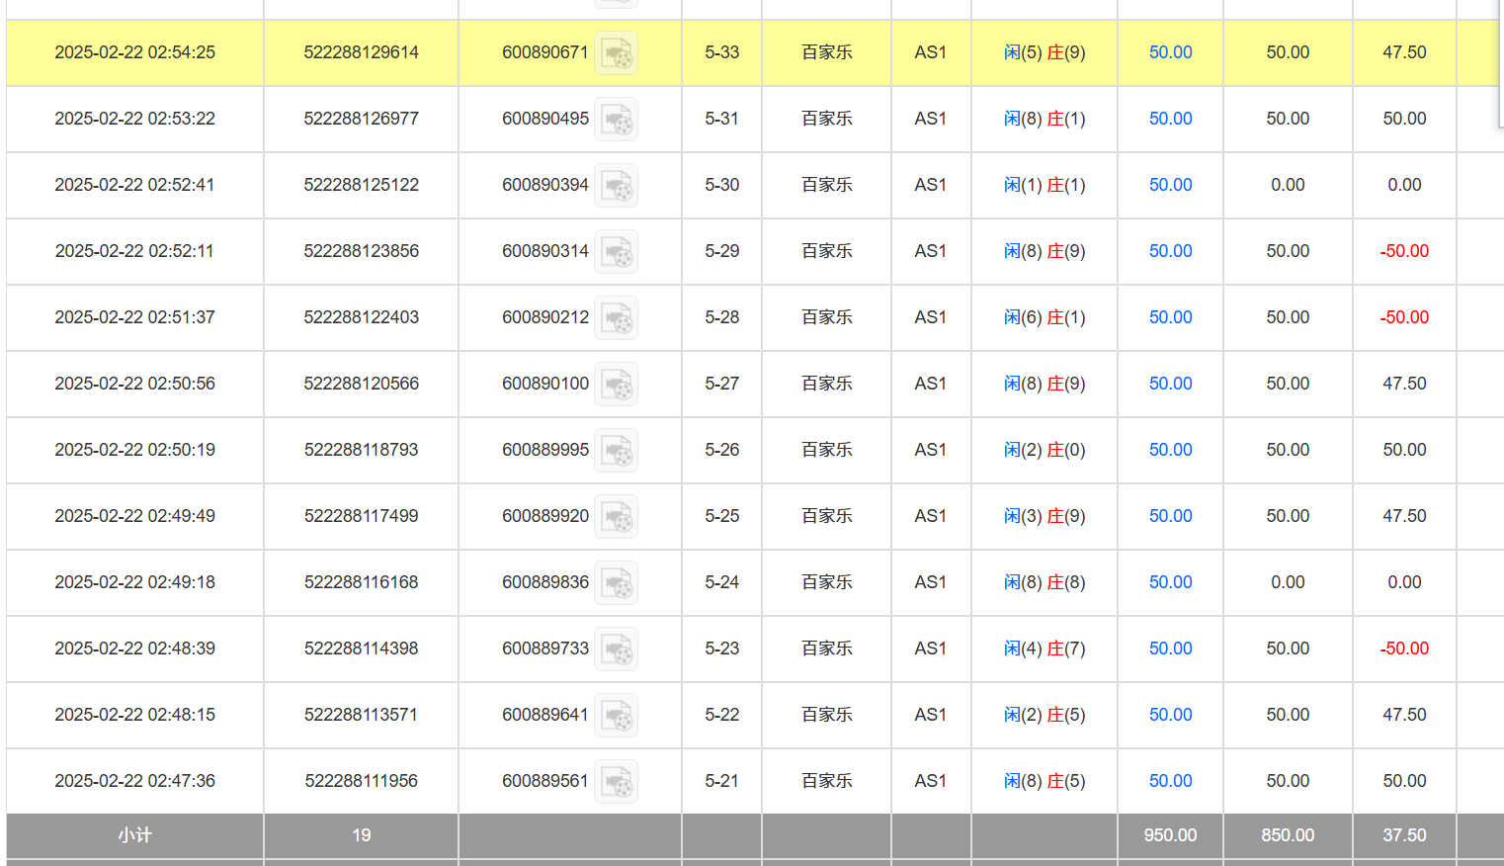
Task: Click blue 50.00 link for round 5-30
Action: click(1170, 185)
